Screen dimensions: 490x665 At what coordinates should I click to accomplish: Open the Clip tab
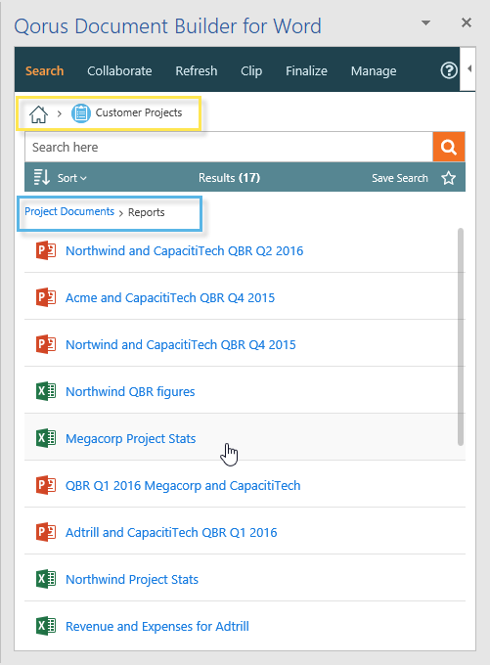coord(251,70)
